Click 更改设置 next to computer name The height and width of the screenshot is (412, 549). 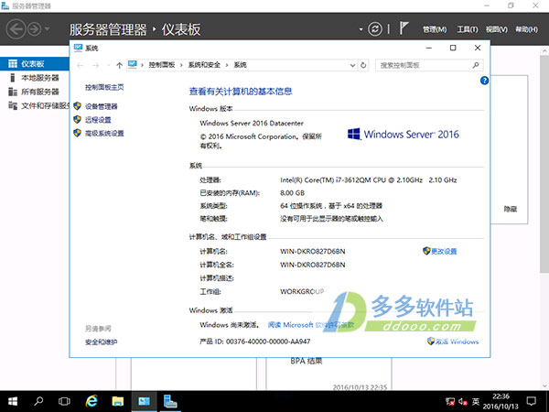444,251
